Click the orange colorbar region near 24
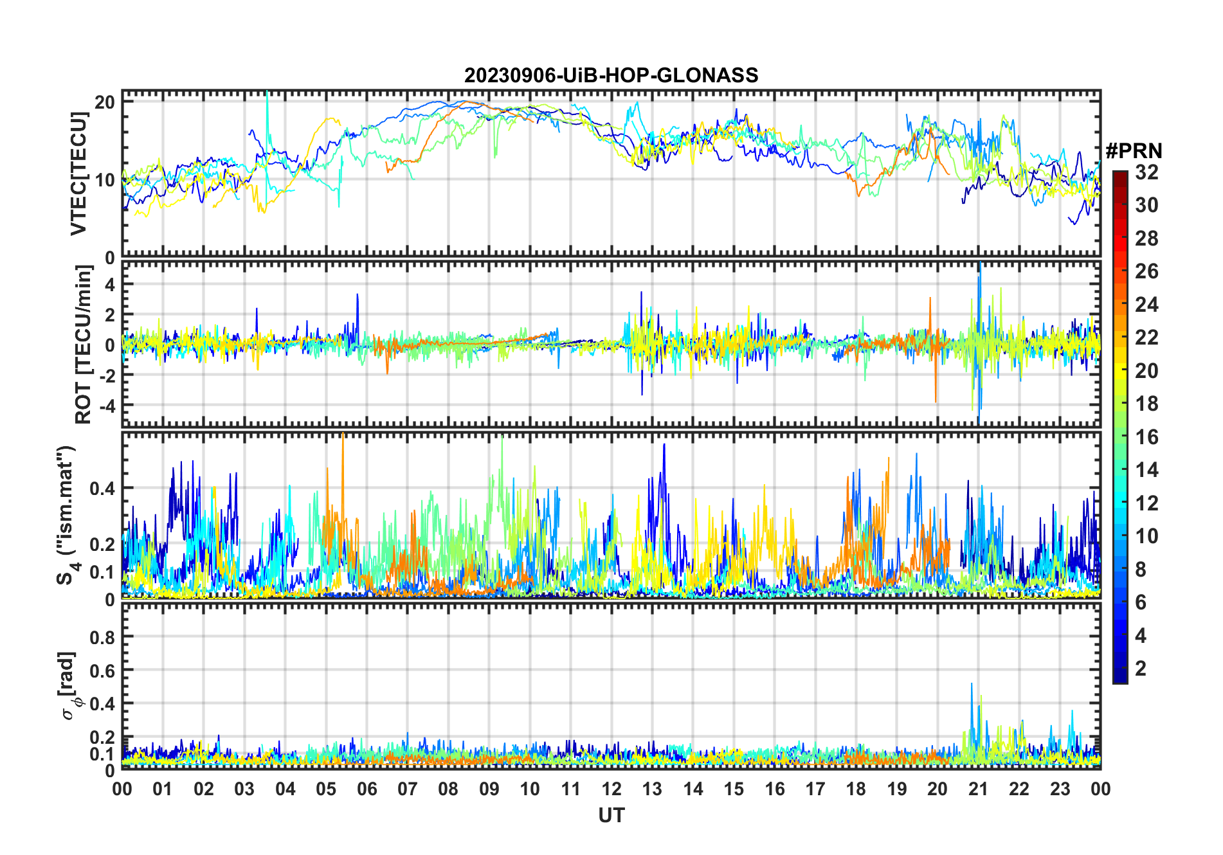Viewport: 1223px width, 855px height. 1120,304
